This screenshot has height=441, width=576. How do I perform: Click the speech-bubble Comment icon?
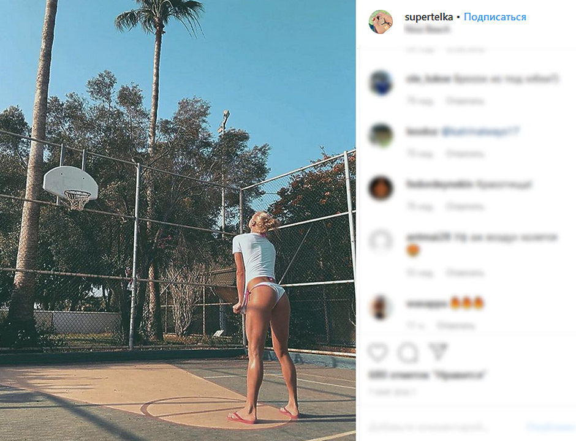[x=407, y=353]
